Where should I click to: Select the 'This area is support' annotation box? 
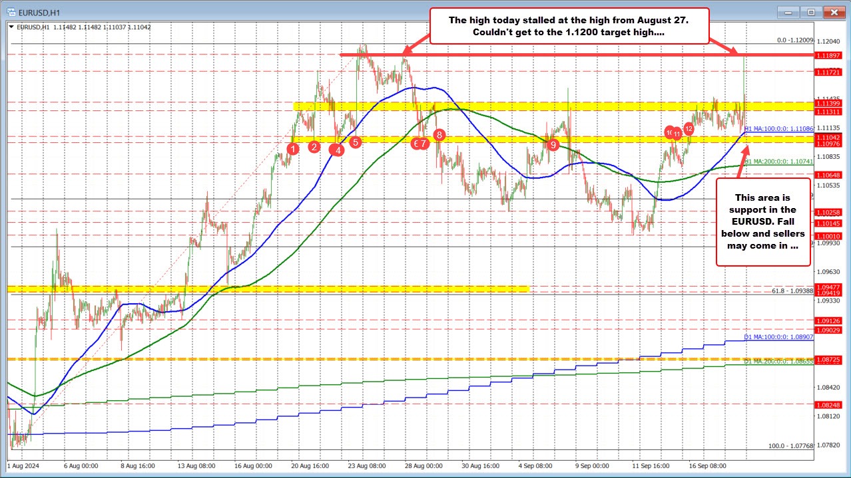click(762, 221)
